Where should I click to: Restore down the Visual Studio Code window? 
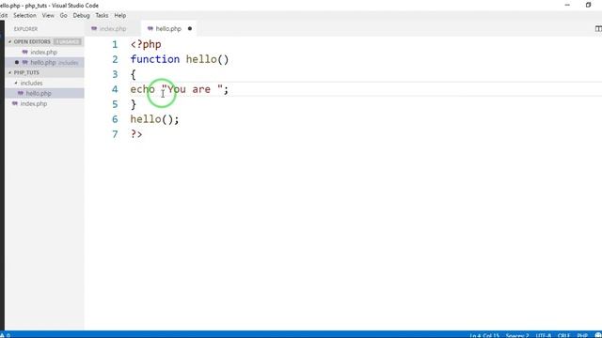(x=588, y=6)
